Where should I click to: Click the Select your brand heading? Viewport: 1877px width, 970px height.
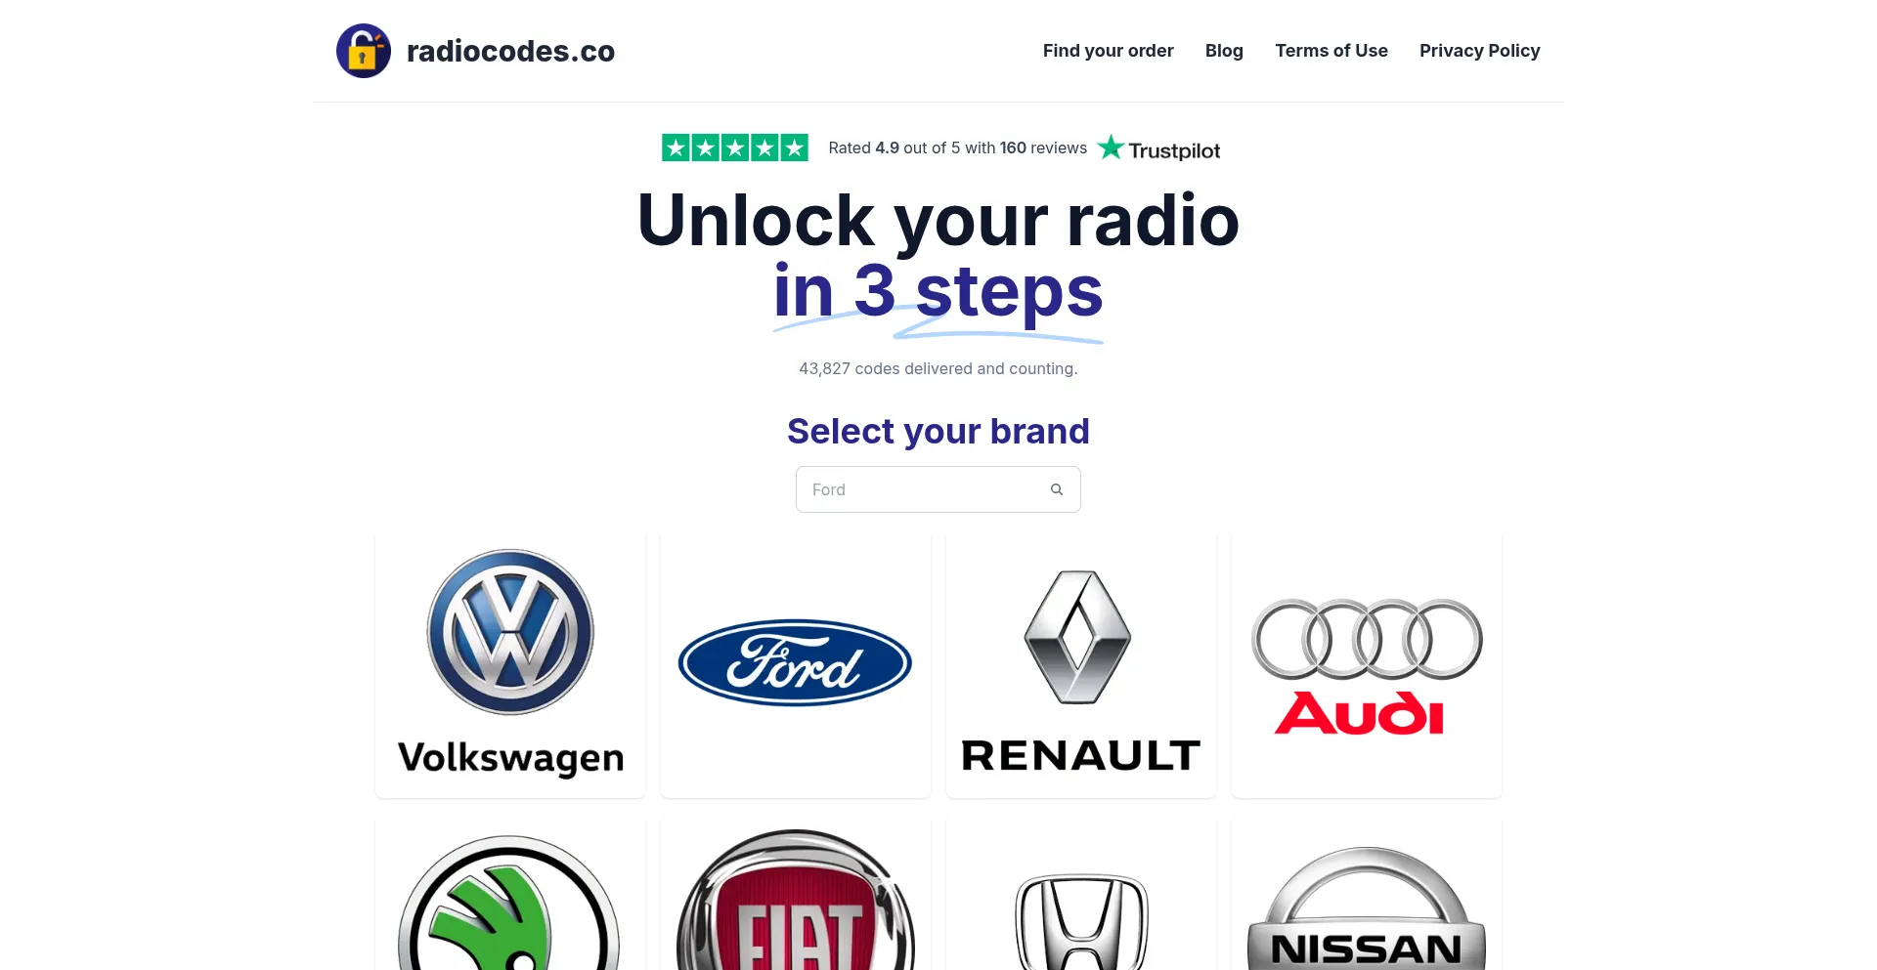(938, 431)
